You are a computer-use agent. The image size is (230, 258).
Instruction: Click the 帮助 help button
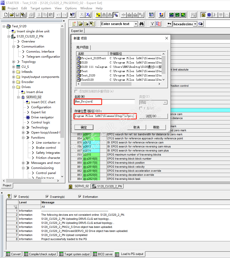[x=156, y=127]
